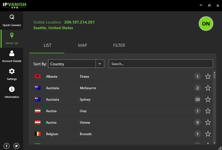The image size is (222, 150).
Task: Select the Belgium Brussels server row
Action: (x=112, y=134)
